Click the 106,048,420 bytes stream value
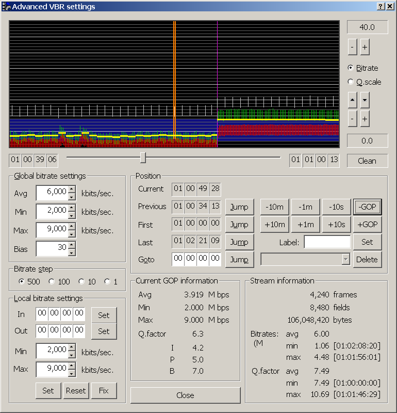This screenshot has height=413, width=397. [308, 320]
